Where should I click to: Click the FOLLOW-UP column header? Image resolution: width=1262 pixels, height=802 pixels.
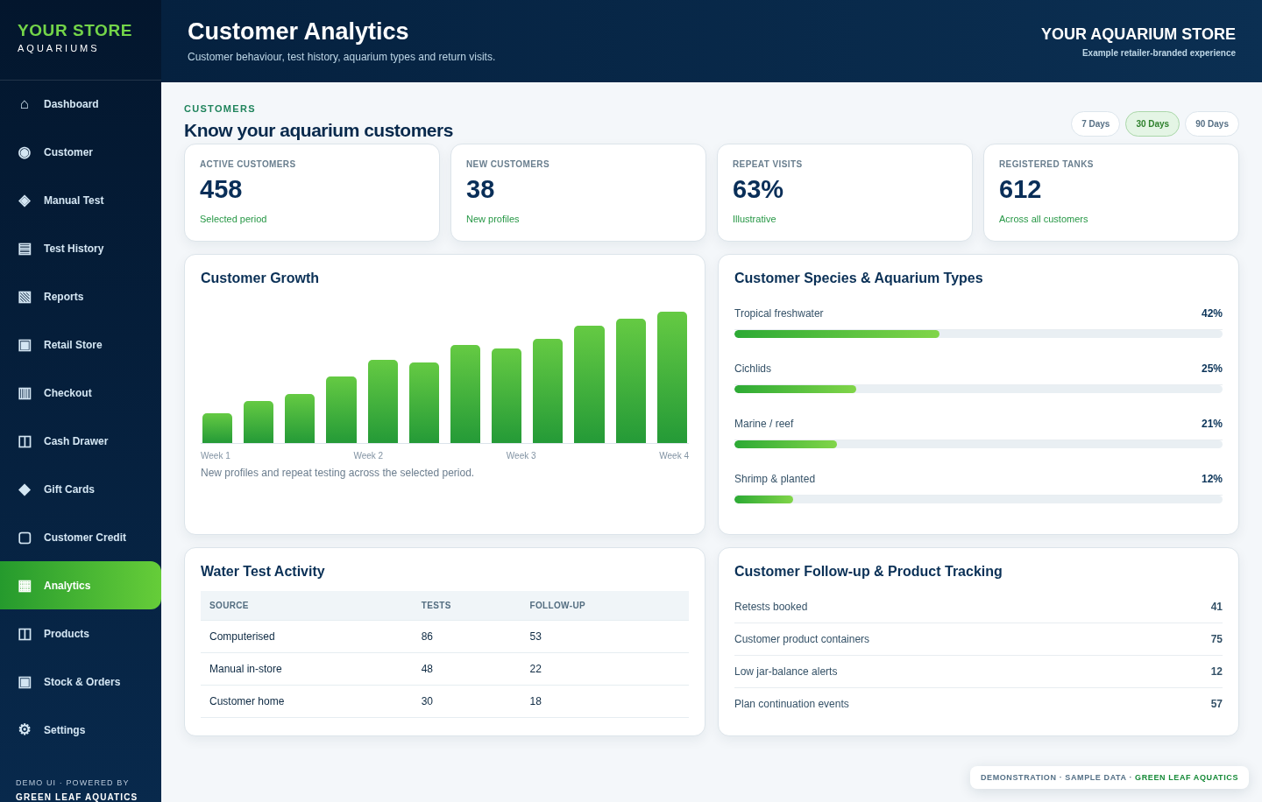click(557, 606)
